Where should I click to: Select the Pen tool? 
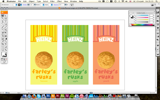(3, 21)
